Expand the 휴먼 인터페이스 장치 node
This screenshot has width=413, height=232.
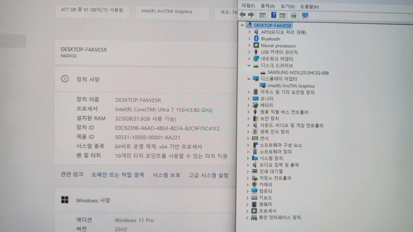point(247,218)
